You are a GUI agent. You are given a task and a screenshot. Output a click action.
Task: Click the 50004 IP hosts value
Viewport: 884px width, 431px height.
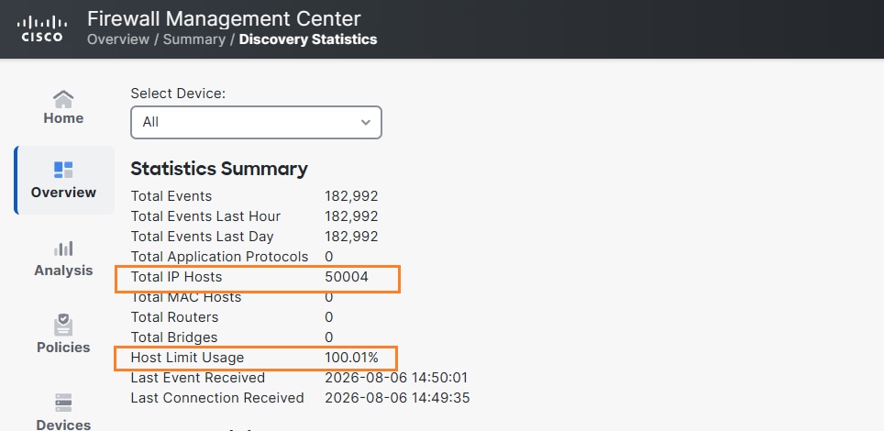pyautogui.click(x=347, y=277)
